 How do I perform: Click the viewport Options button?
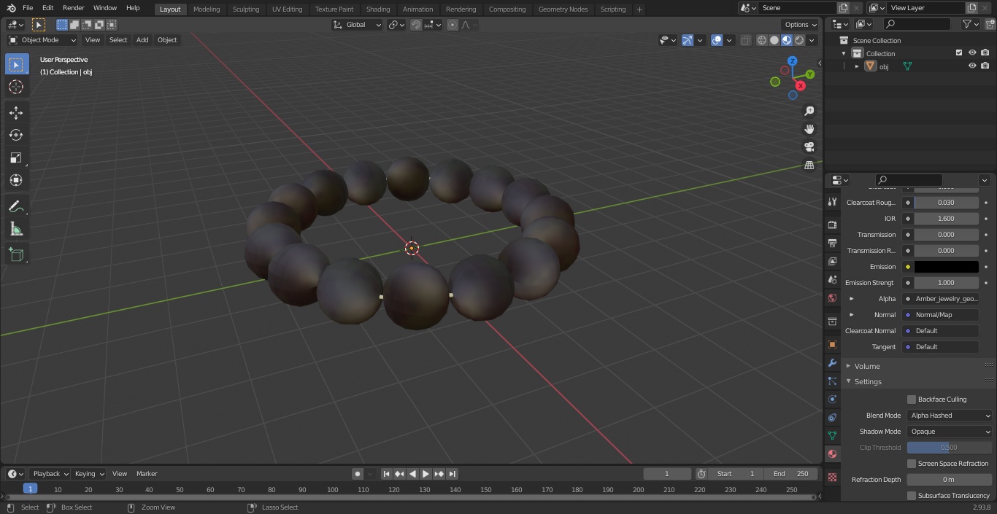(x=800, y=25)
